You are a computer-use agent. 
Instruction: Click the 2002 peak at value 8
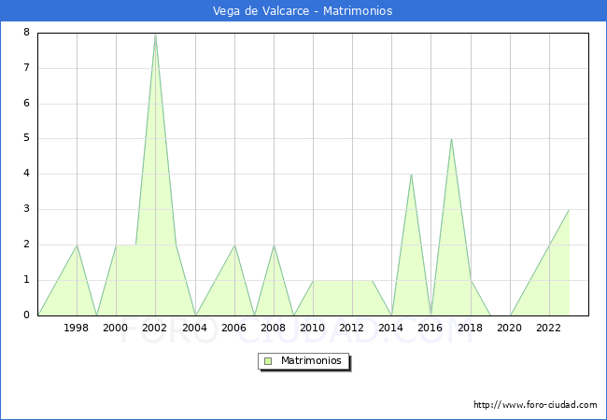155,34
